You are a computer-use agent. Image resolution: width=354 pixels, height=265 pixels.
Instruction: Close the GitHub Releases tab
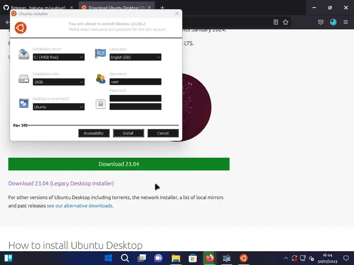click(72, 8)
